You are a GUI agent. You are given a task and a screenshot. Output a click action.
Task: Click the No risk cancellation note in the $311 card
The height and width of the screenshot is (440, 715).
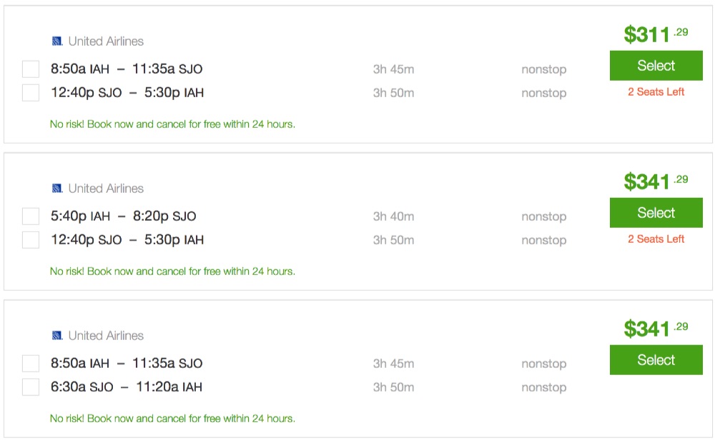[172, 124]
